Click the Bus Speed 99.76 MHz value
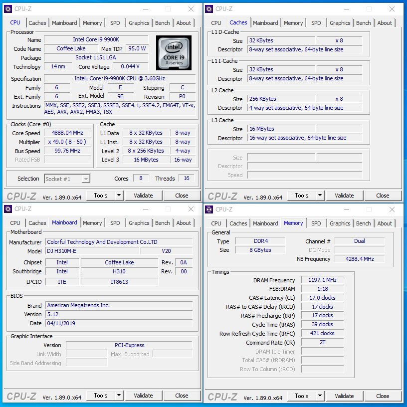The width and height of the screenshot is (407, 407). point(67,151)
